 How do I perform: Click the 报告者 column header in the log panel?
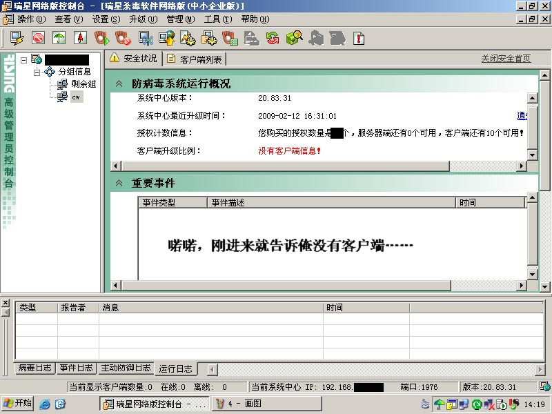click(x=78, y=307)
